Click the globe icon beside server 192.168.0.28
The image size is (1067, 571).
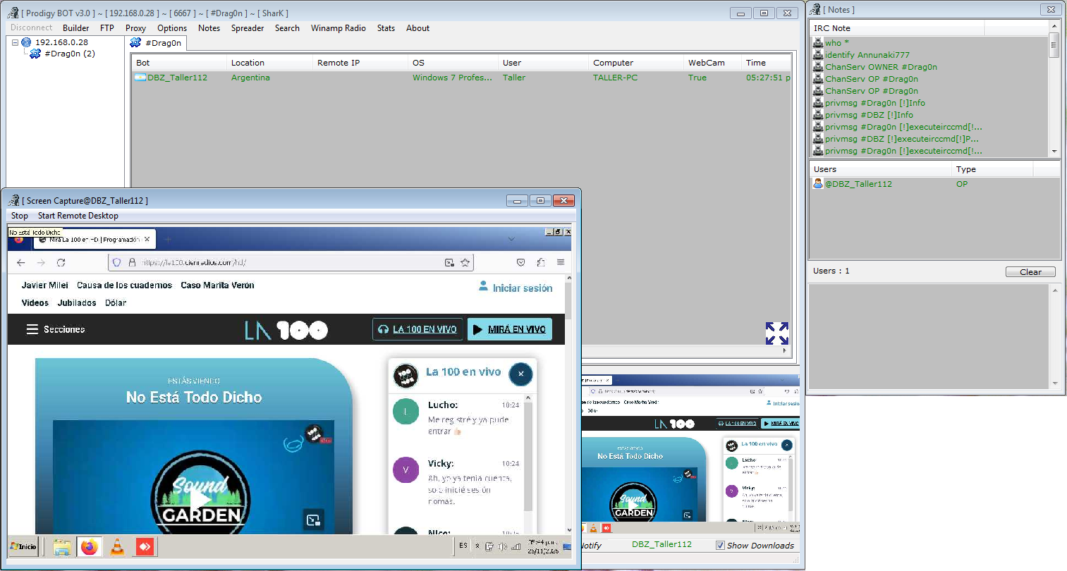[27, 42]
